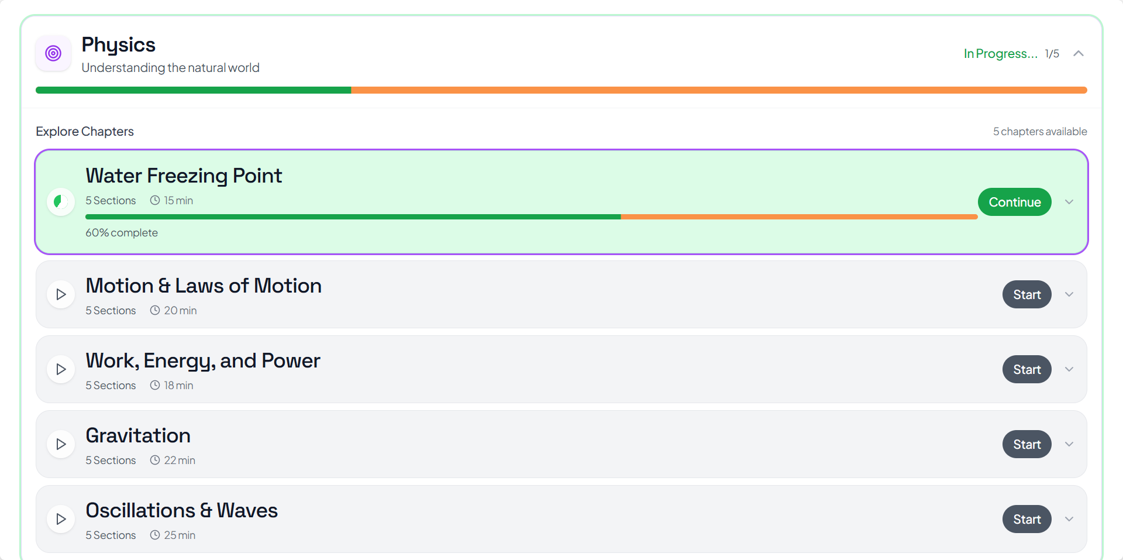Click the play icon for Motion & Laws of Motion
Viewport: 1123px width, 560px height.
(x=61, y=294)
